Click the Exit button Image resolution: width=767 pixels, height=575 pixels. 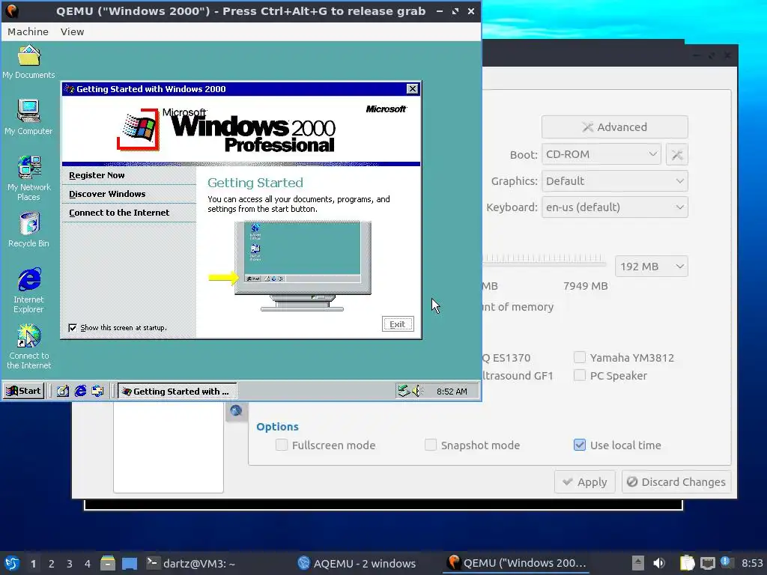(398, 323)
